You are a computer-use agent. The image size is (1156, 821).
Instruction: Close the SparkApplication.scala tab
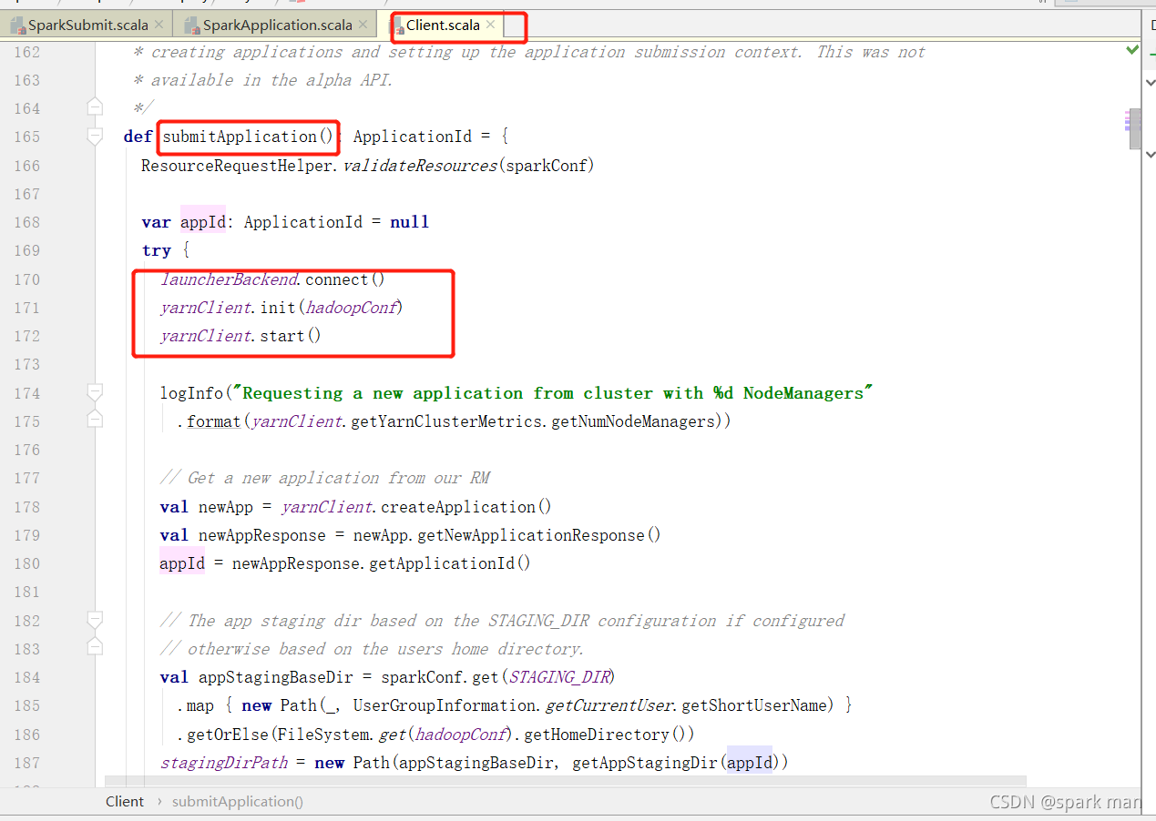363,25
